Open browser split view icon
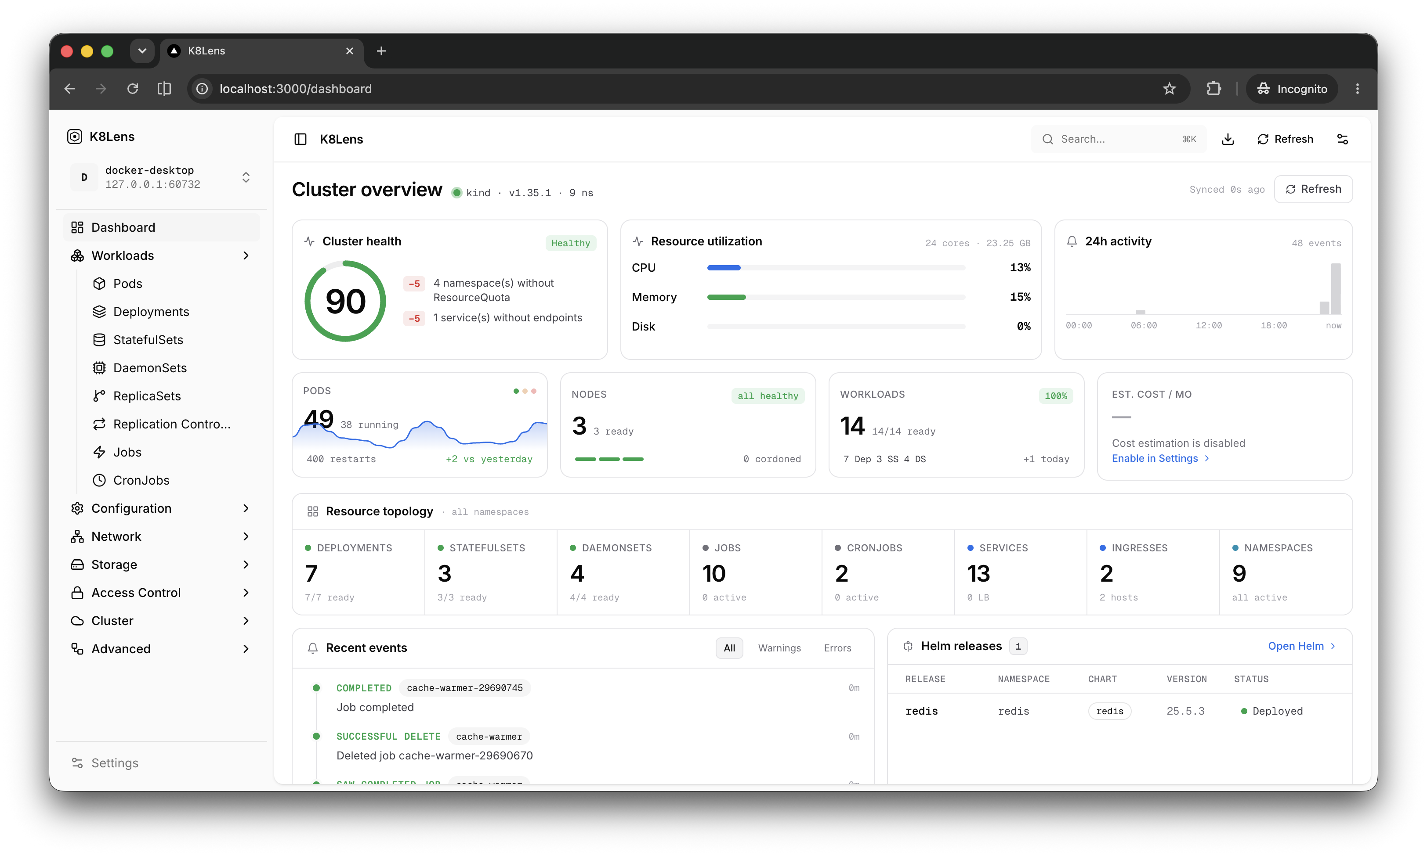 pos(164,88)
